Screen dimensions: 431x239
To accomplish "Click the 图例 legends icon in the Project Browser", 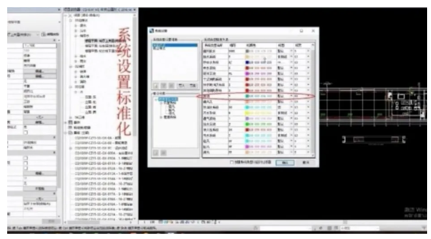I will 70,122.
